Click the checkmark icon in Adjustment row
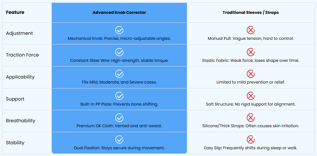The width and height of the screenshot is (317, 156). (119, 31)
